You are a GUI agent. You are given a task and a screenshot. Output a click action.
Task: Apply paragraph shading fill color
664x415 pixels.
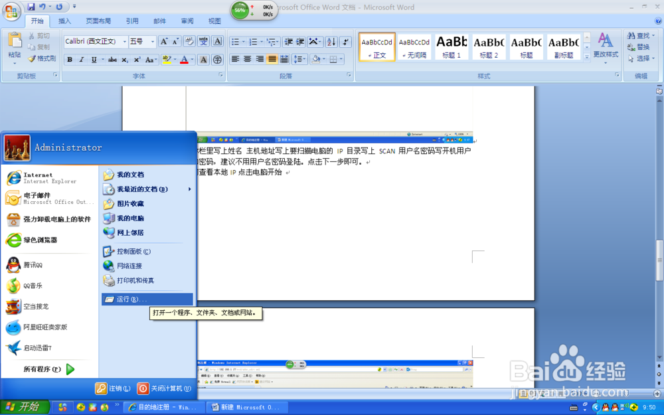pyautogui.click(x=315, y=59)
